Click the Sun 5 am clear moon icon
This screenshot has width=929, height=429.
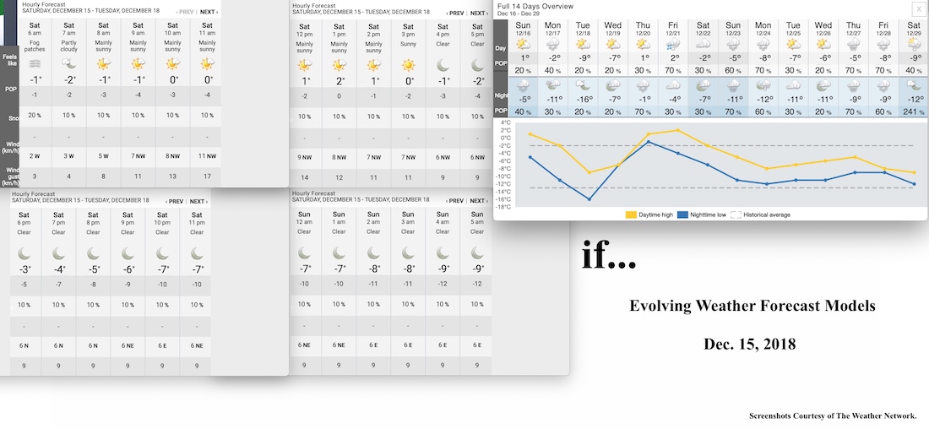pos(477,253)
